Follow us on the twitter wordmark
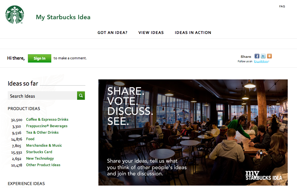Image resolution: width=297 pixels, height=188 pixels. point(261,61)
